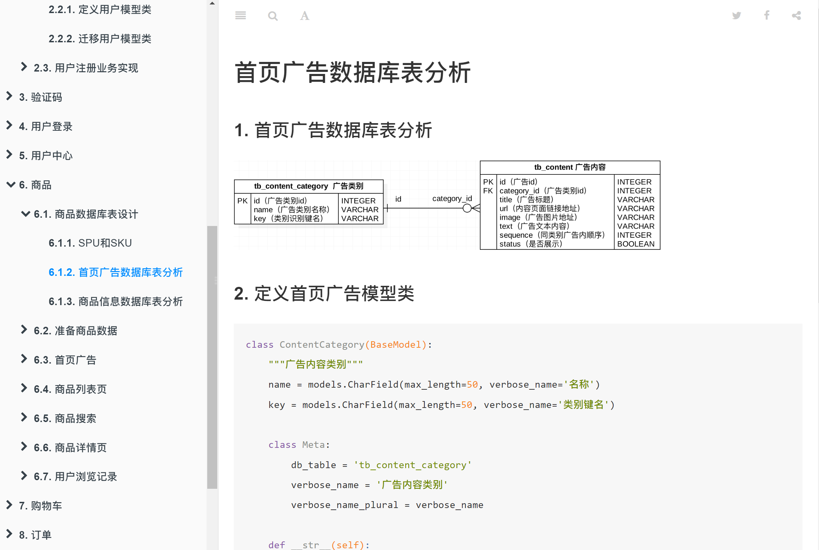Collapse chapter 6 商品 chevron
This screenshot has height=550, width=819.
pos(11,184)
